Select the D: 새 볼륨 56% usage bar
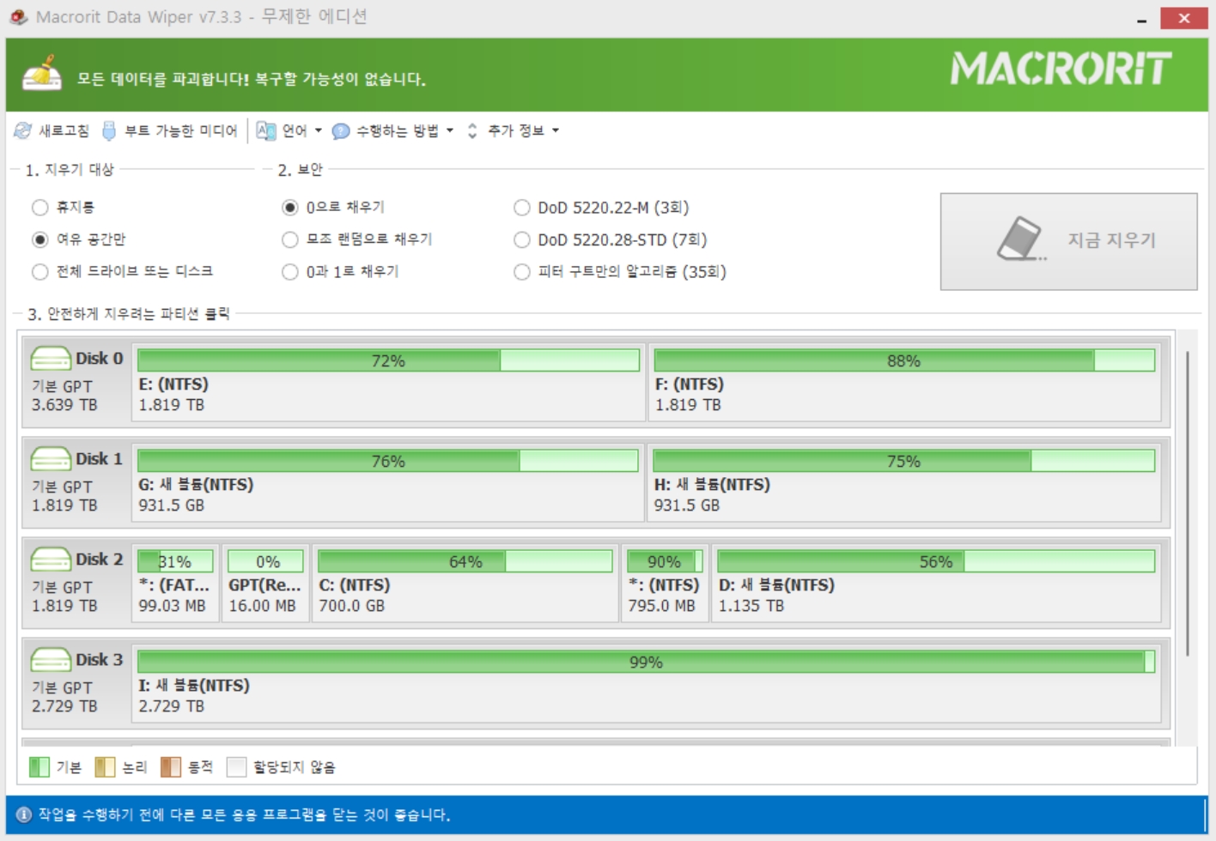This screenshot has height=841, width=1216. [936, 561]
